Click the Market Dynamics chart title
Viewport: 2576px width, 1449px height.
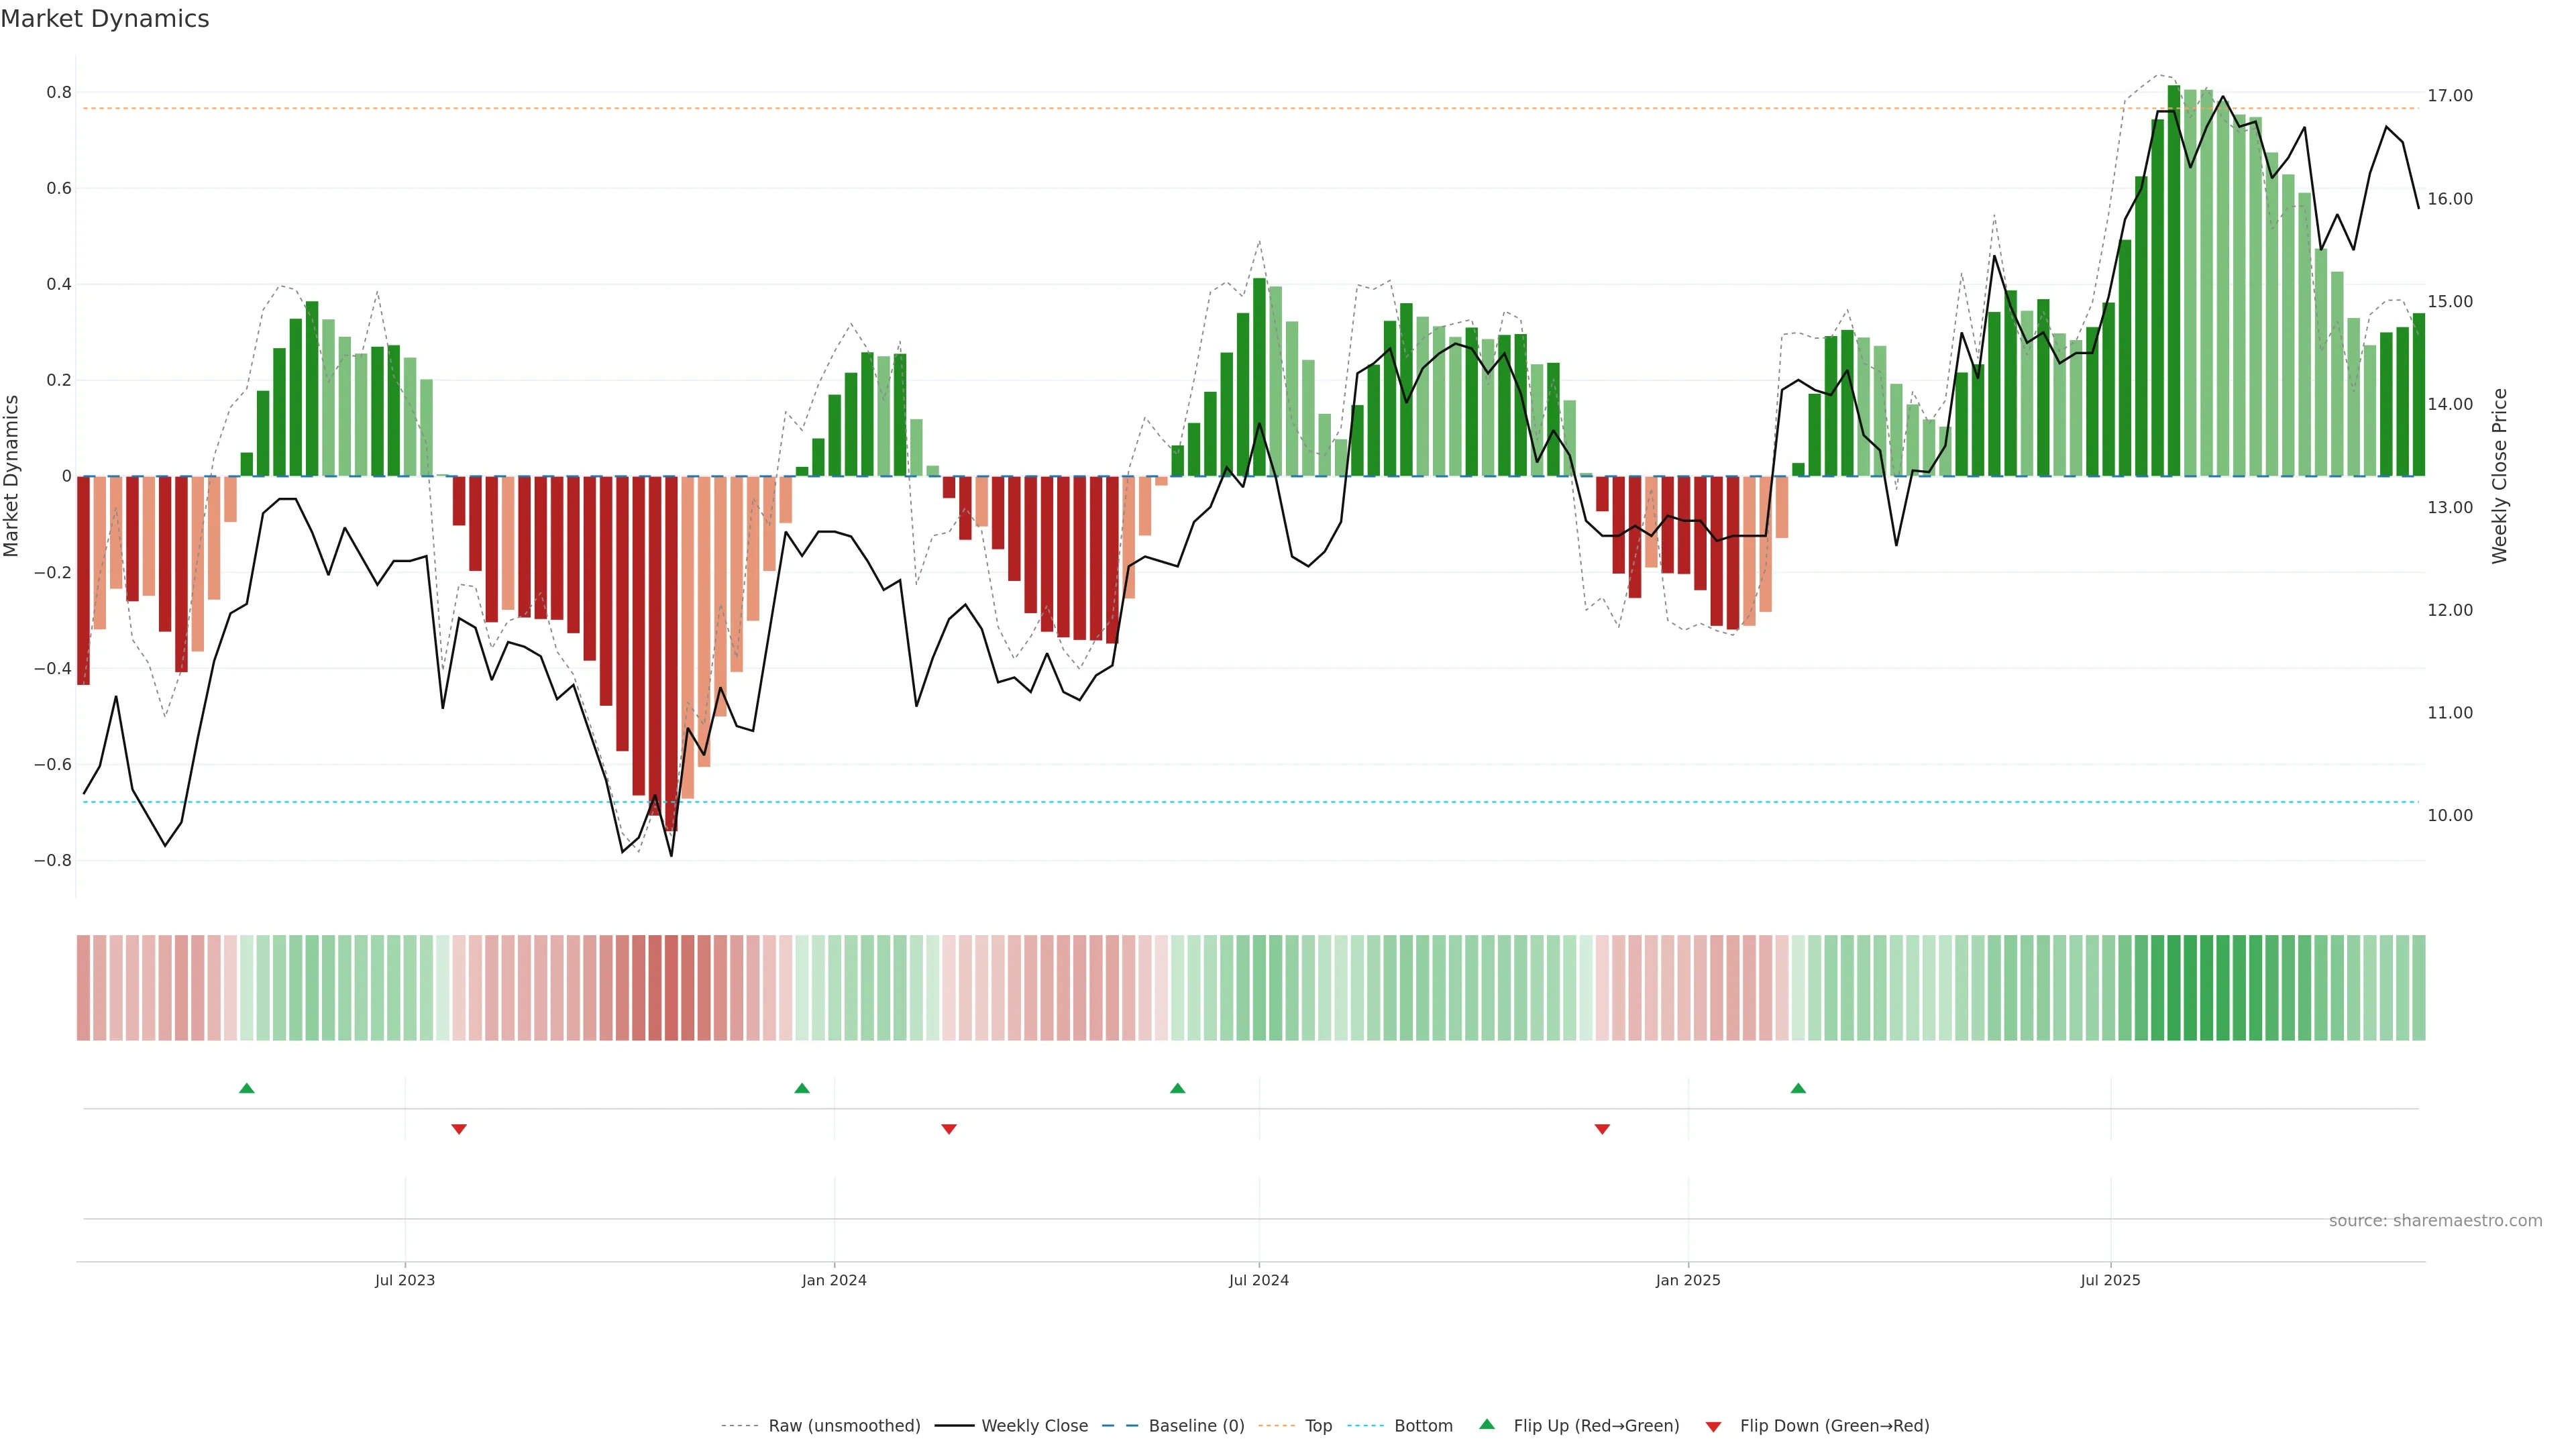(x=105, y=19)
